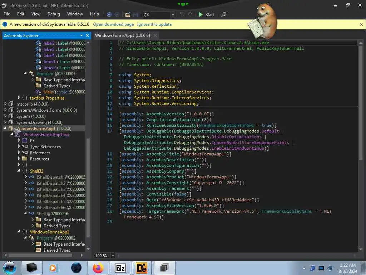Image resolution: width=366 pixels, height=275 pixels.
Task: Click the Assembly Explorer vertical scrollbar thumb
Action: pyautogui.click(x=88, y=188)
